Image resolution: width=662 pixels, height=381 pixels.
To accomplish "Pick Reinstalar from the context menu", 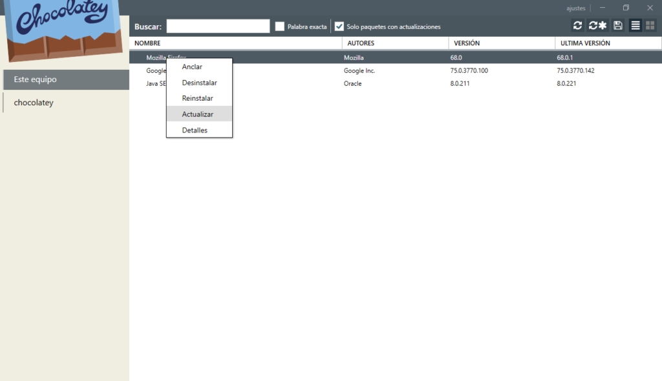I will 199,98.
